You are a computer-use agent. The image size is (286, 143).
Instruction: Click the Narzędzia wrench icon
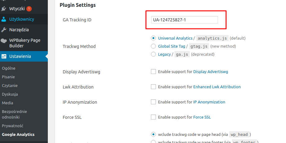[4, 30]
